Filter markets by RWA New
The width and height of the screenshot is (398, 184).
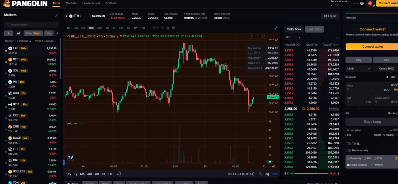point(33,33)
